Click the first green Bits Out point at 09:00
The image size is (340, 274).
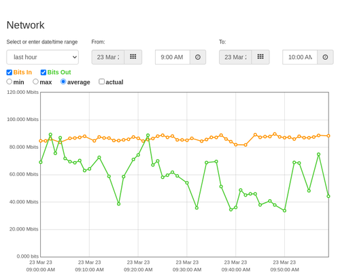[41, 162]
